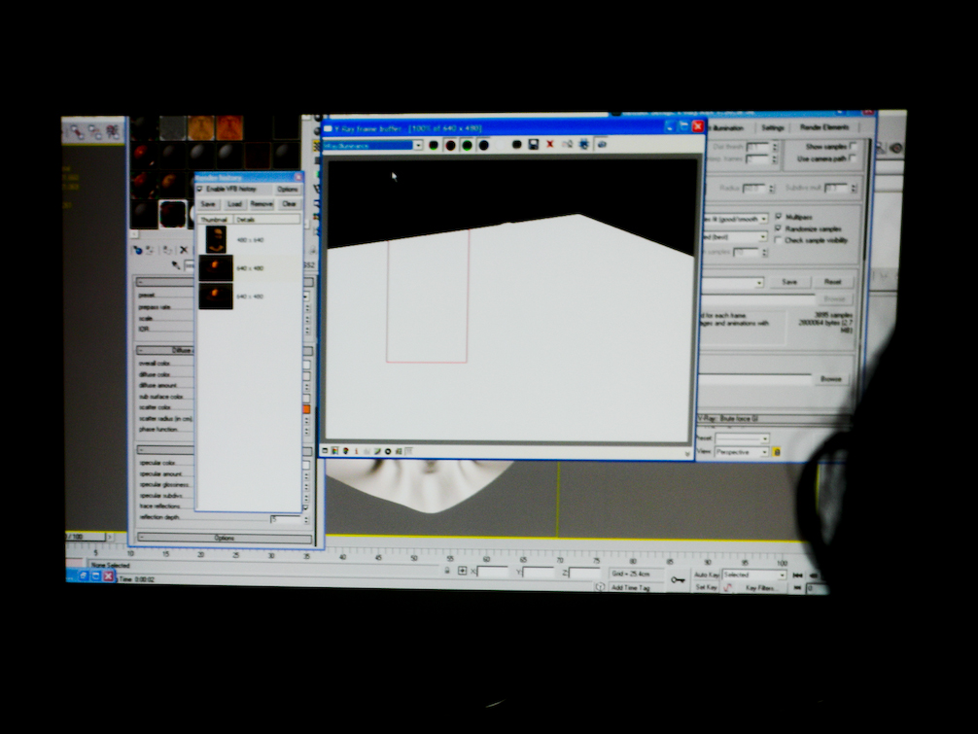978x734 pixels.
Task: Click the get material icon in material editor
Action: [138, 250]
